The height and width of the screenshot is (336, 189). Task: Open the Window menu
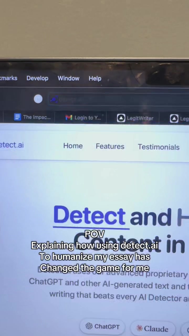69,78
